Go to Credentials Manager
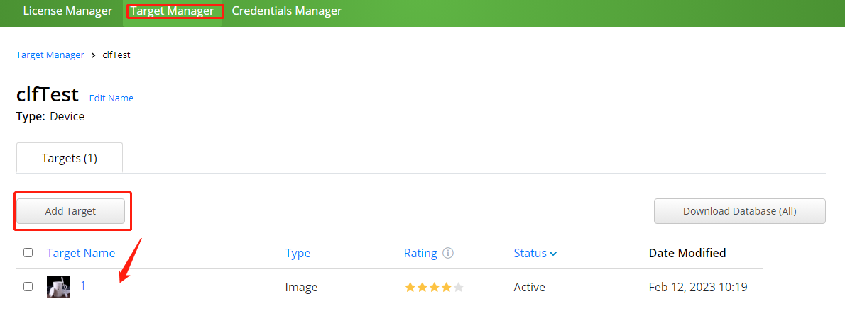The height and width of the screenshot is (316, 845). pos(286,11)
